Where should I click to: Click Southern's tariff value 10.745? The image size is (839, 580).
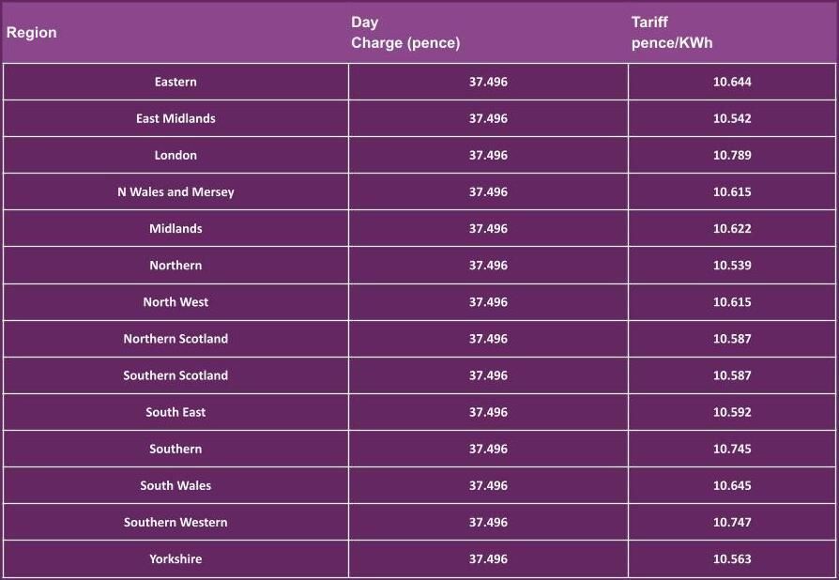coord(732,449)
